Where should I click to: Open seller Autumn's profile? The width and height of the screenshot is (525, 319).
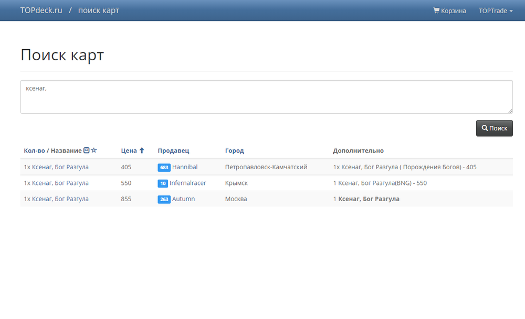pyautogui.click(x=183, y=199)
